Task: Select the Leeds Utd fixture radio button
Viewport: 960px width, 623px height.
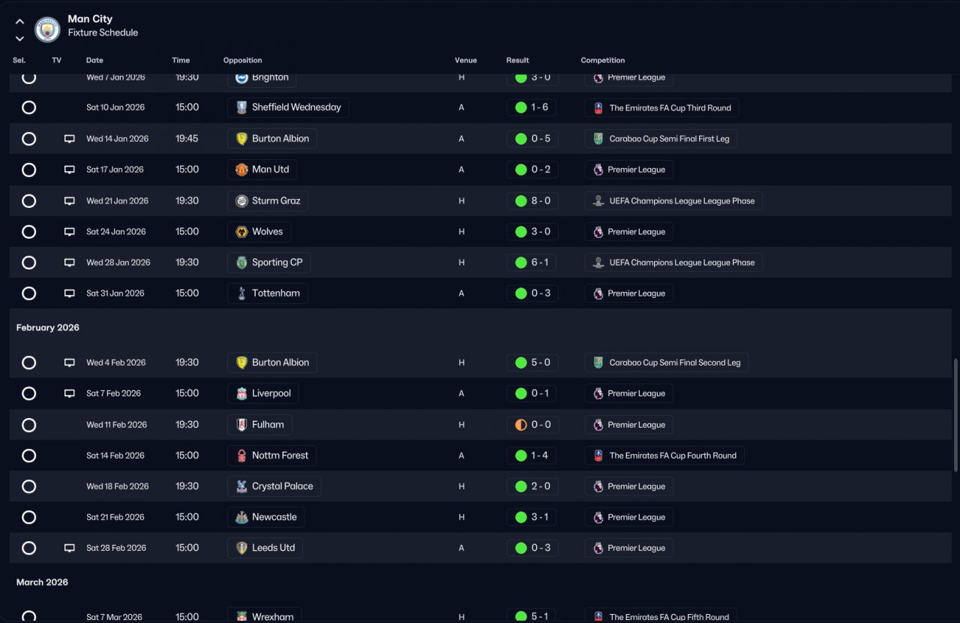Action: click(x=28, y=548)
